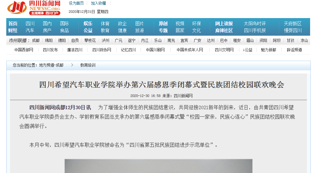This screenshot has width=317, height=173.
Task: Select 成都 in the city list
Action: point(36,40)
